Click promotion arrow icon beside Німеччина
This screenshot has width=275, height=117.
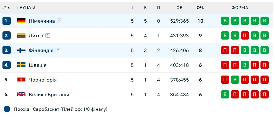click(x=59, y=21)
